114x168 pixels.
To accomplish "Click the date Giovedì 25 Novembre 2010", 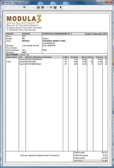I will point(96,34).
